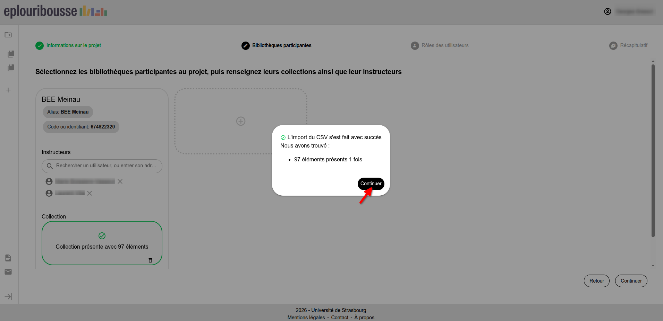Screen dimensions: 663x321
Task: Jump to the Récapitulatif step
Action: (x=633, y=45)
